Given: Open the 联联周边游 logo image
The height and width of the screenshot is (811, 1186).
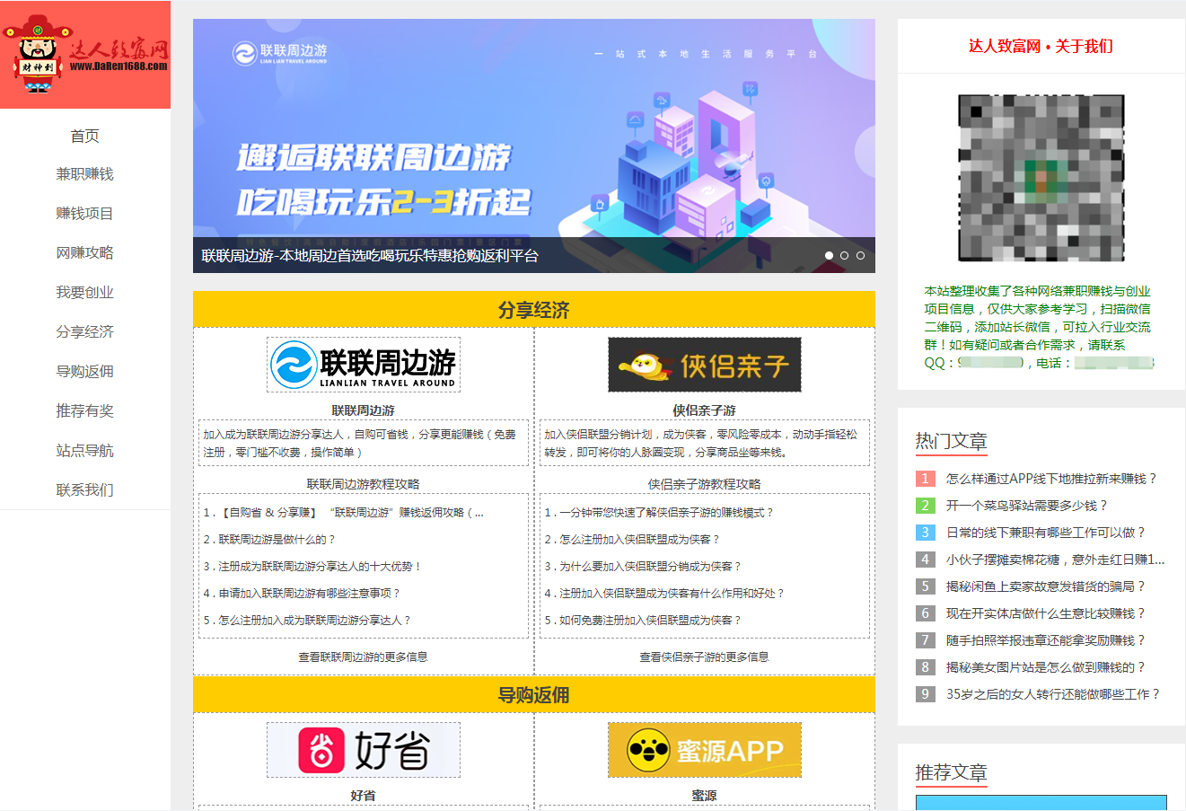Looking at the screenshot, I should pos(364,365).
